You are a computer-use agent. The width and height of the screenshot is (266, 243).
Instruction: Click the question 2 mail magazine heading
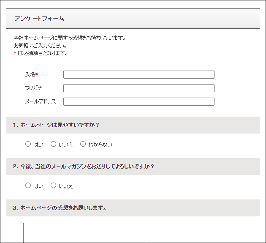pos(84,167)
